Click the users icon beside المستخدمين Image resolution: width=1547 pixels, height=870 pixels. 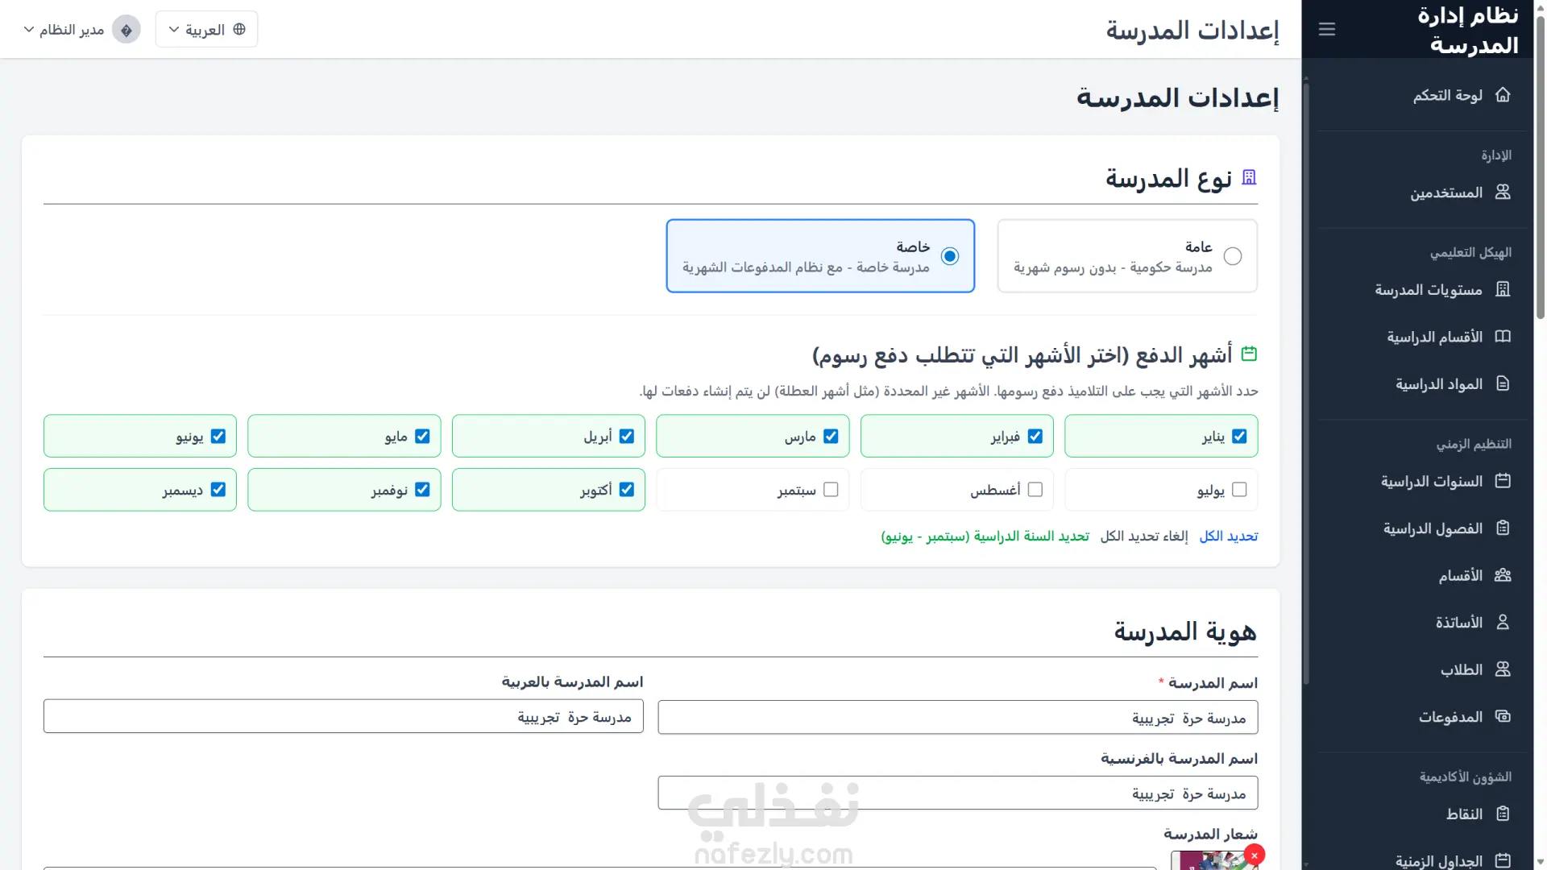[x=1503, y=193]
